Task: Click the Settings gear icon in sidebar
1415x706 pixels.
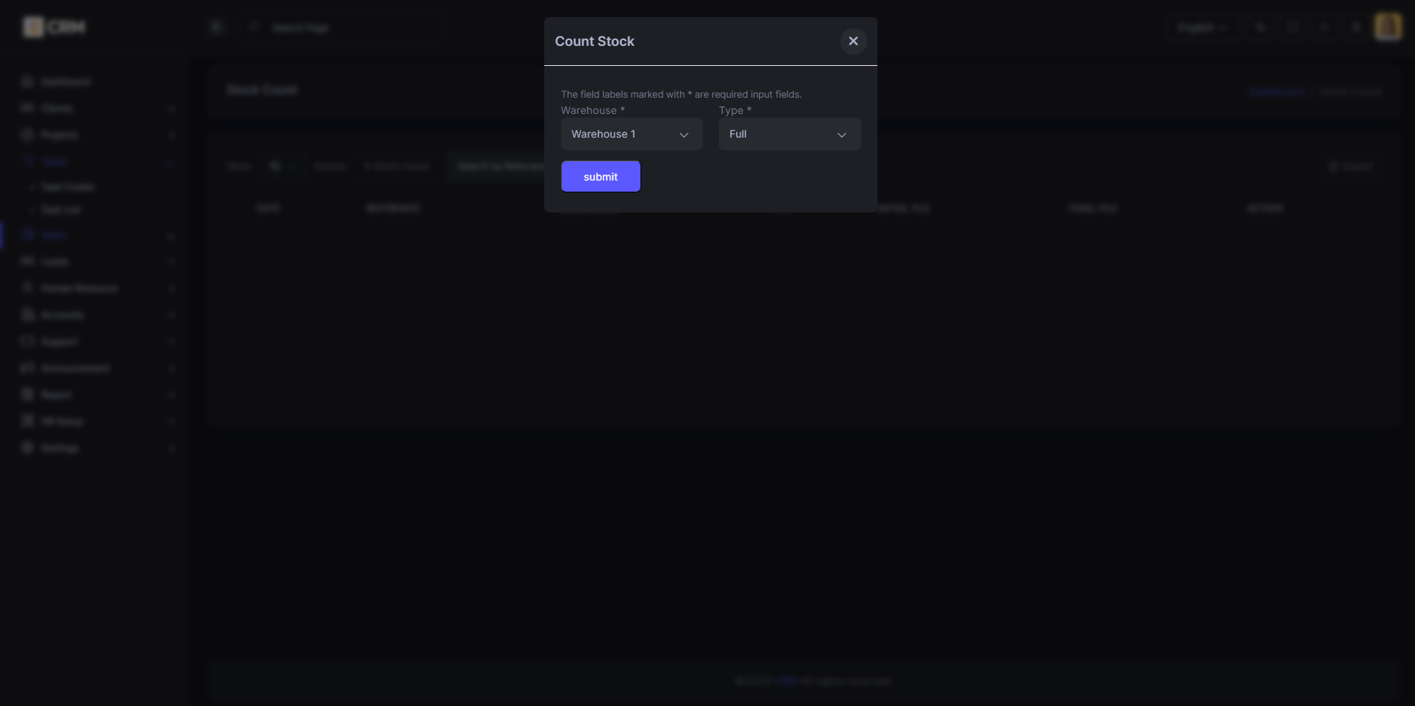Action: (28, 448)
